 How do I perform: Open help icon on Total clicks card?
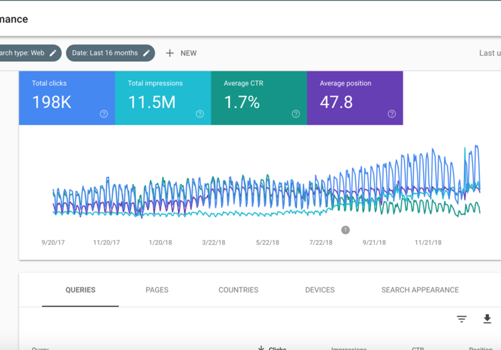pos(104,114)
